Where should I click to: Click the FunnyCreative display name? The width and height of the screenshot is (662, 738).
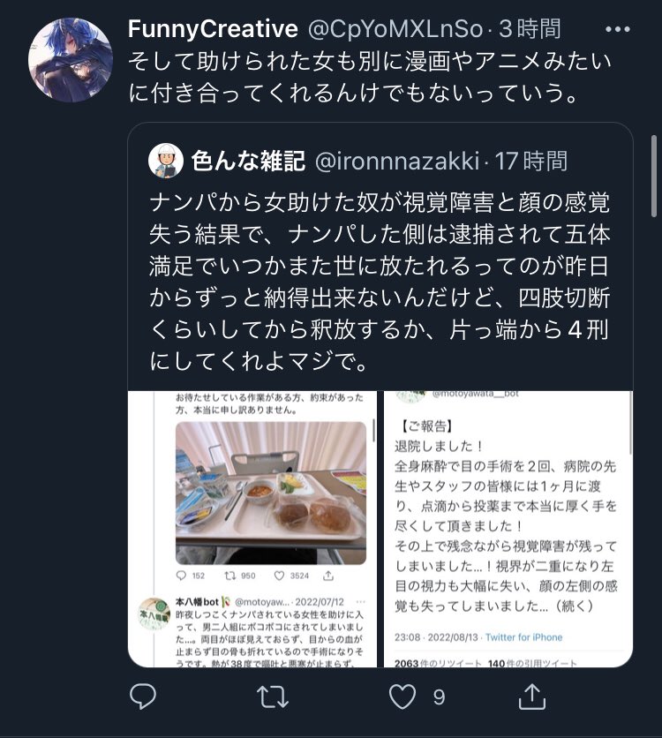(x=213, y=29)
